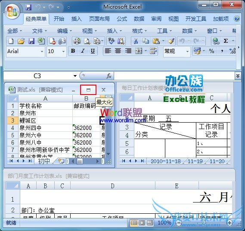Click the 100% zoom level

164,223
